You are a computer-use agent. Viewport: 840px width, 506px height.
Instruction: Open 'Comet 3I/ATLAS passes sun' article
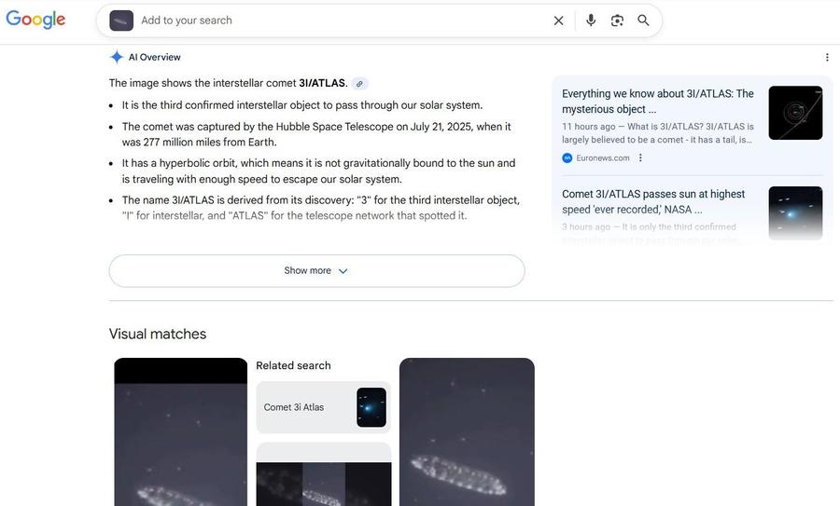tap(653, 201)
